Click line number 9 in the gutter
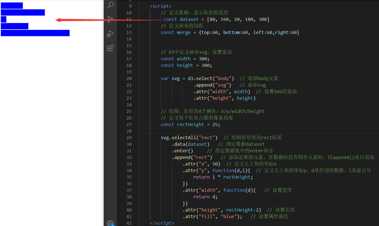 (x=131, y=6)
